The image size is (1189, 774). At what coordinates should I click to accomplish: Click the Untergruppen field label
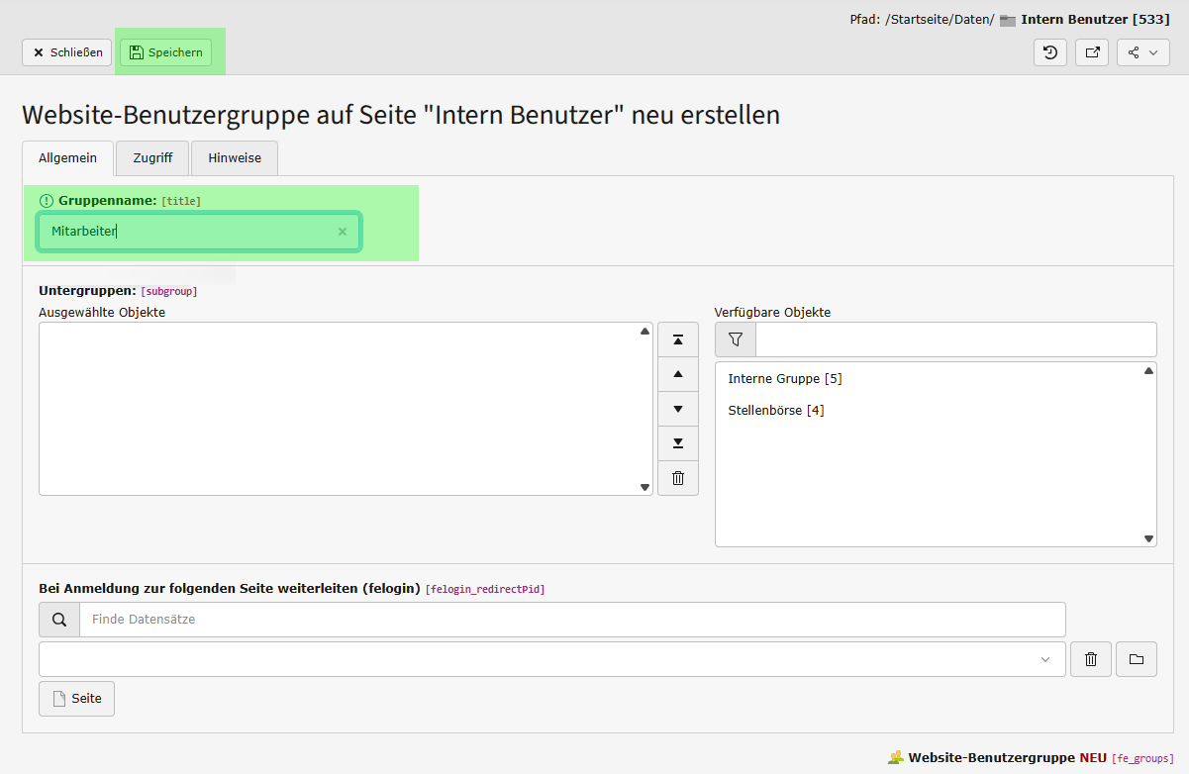click(87, 291)
